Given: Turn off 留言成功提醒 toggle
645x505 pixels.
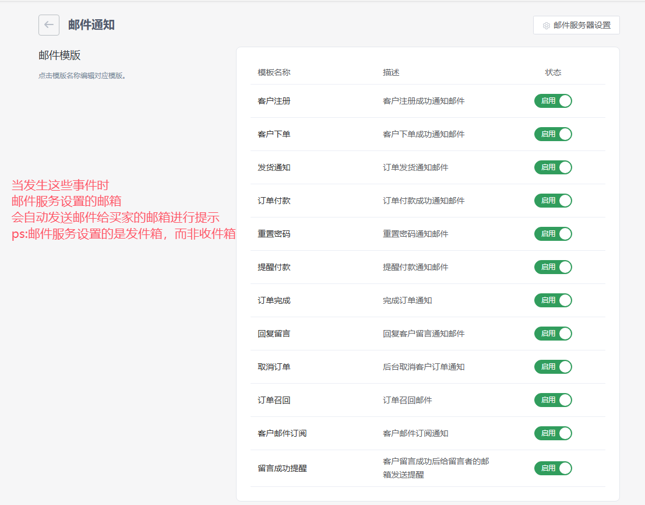Looking at the screenshot, I should (x=553, y=468).
